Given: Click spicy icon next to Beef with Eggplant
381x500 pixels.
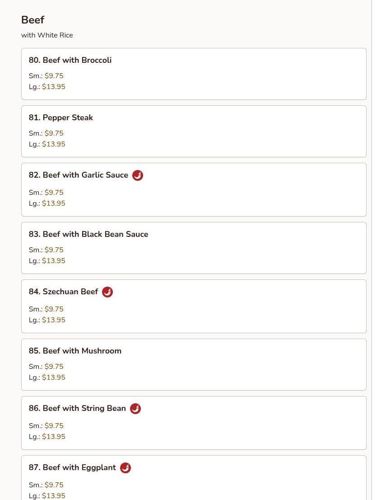Looking at the screenshot, I should pos(125,468).
